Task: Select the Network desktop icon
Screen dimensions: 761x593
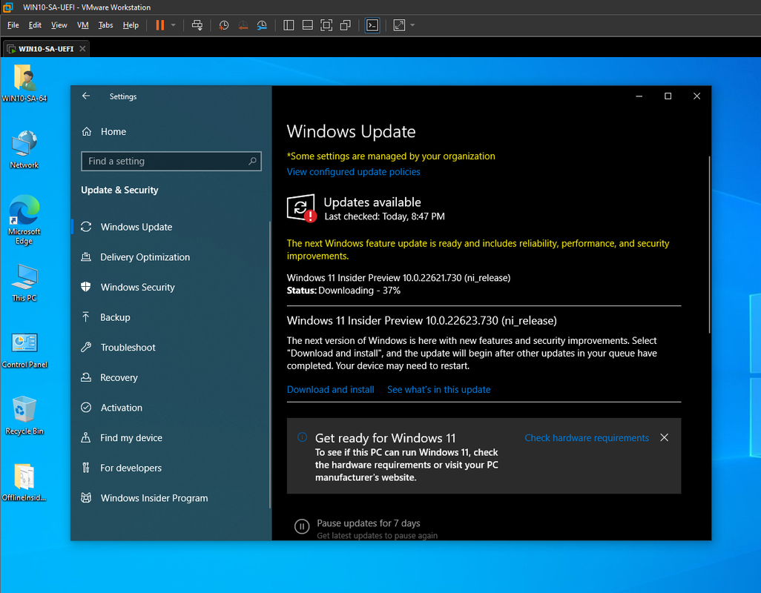Action: pos(24,149)
